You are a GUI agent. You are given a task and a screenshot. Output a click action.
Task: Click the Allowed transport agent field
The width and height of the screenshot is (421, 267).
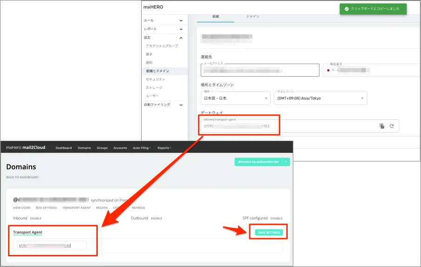299,126
